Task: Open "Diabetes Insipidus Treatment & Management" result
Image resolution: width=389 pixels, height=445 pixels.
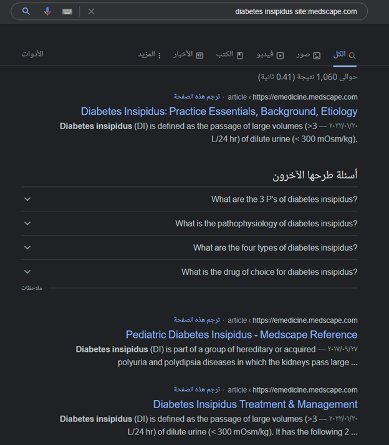Action: pos(255,404)
